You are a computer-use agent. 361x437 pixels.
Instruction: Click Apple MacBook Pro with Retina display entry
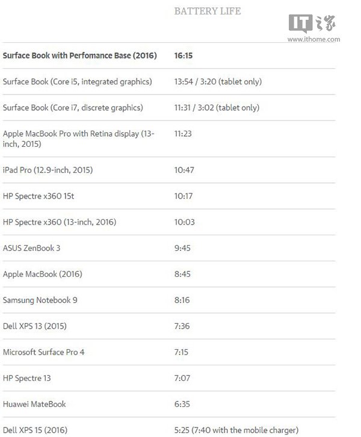(x=78, y=139)
